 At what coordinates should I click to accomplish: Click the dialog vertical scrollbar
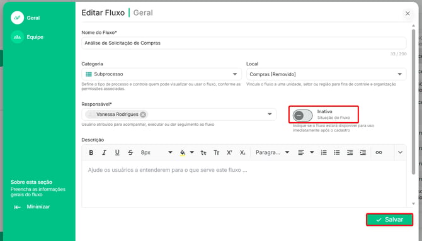(x=413, y=102)
